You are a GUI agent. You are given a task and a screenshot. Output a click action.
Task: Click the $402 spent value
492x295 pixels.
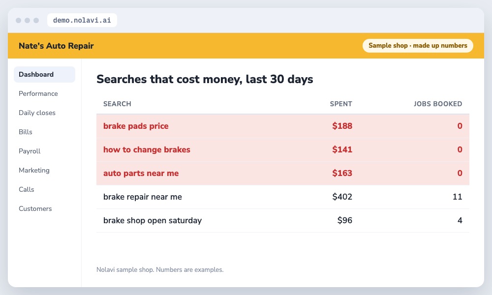coord(342,197)
